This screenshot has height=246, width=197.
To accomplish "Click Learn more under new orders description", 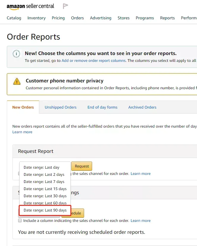I will 22,132.
